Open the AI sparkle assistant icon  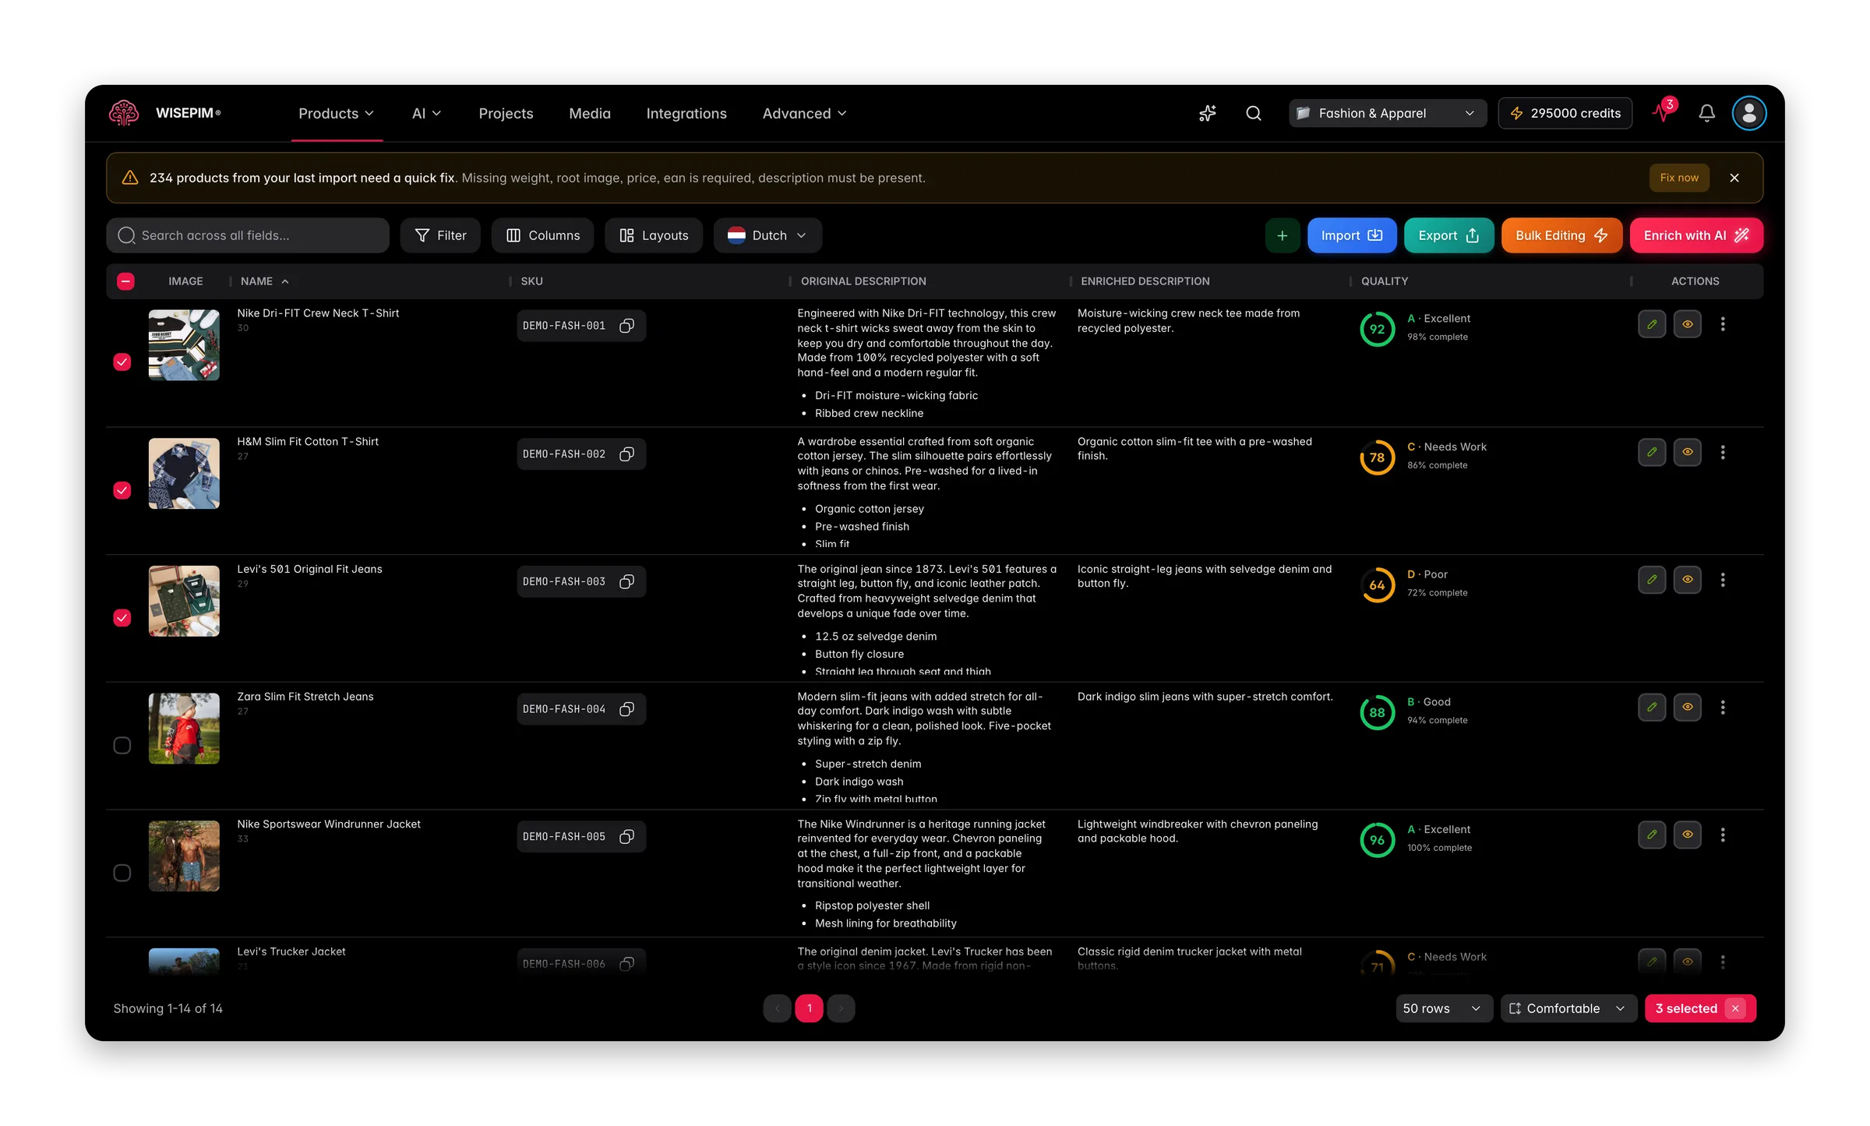1208,114
